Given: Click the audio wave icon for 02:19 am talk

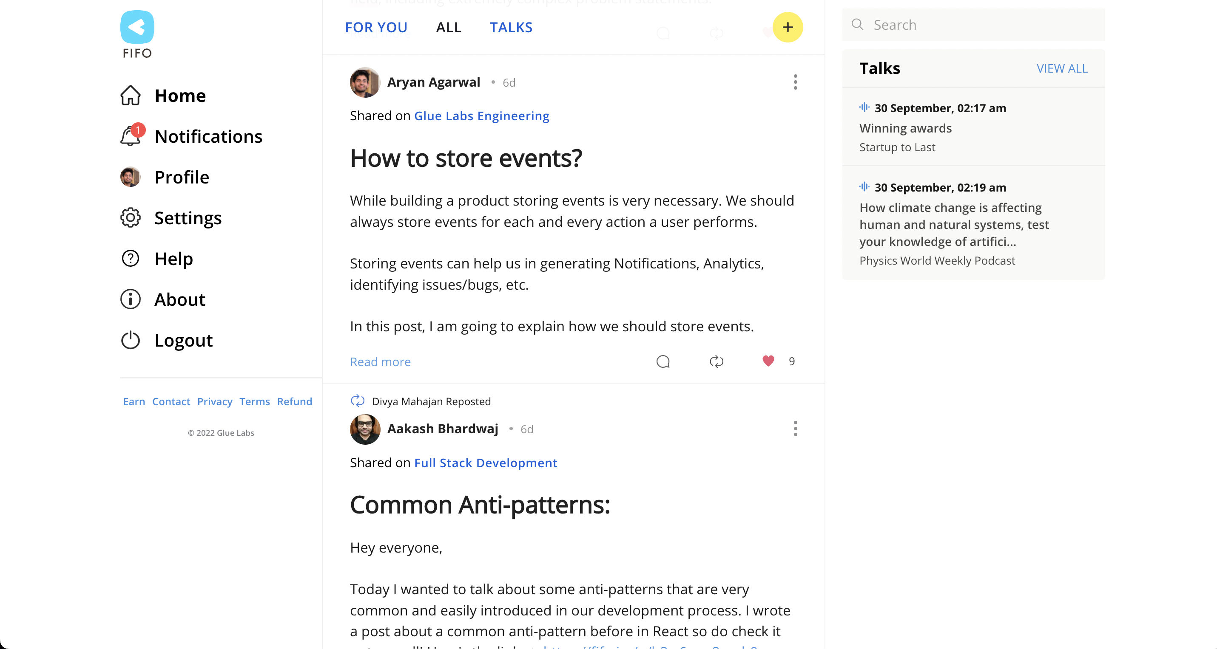Looking at the screenshot, I should pyautogui.click(x=864, y=187).
